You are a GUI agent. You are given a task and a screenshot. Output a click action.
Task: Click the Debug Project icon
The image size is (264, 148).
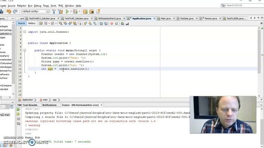(x=75, y=12)
